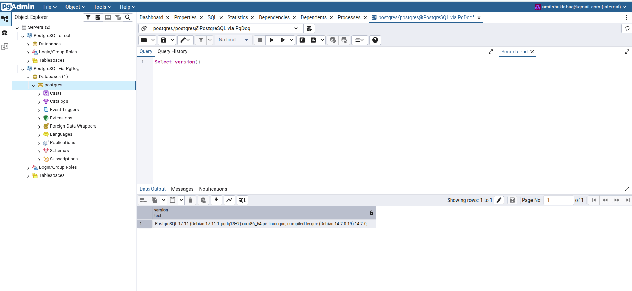Open the Execute options dropdown arrow

[291, 40]
